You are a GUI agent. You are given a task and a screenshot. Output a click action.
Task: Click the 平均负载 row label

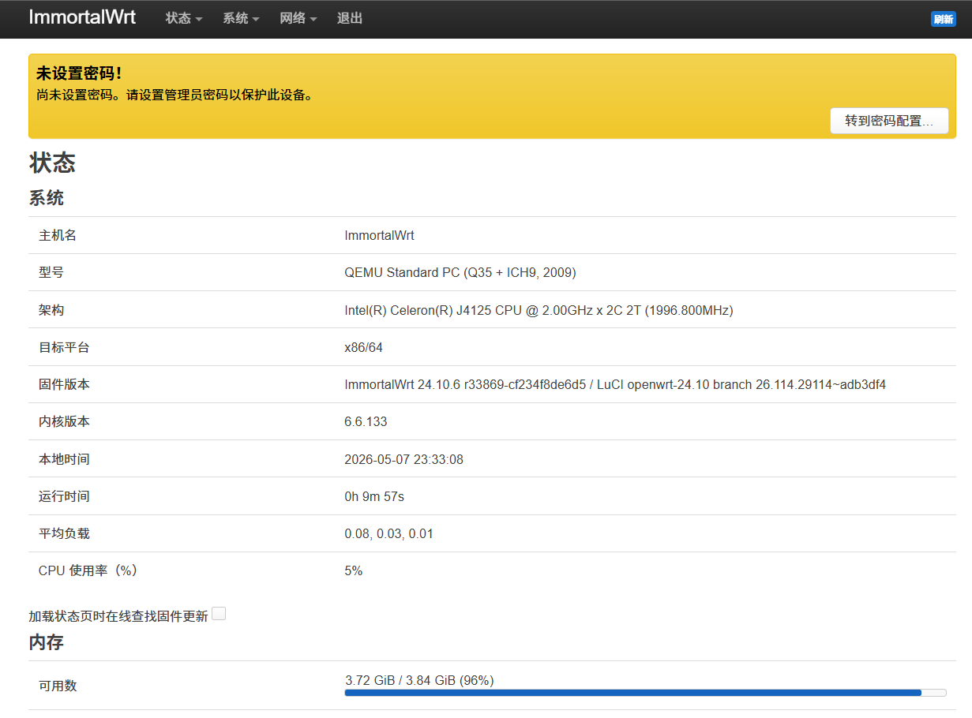pyautogui.click(x=64, y=533)
